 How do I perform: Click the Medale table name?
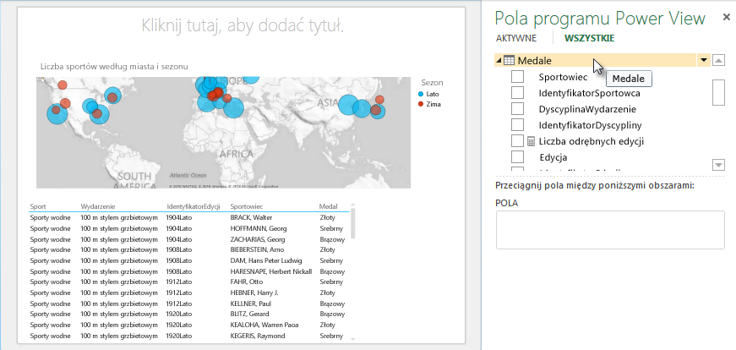tap(535, 61)
